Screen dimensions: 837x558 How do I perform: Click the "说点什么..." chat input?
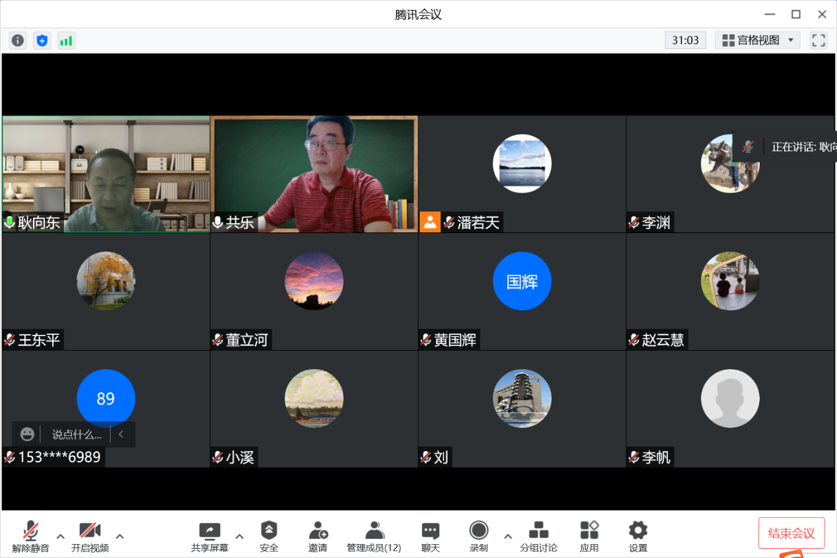77,435
